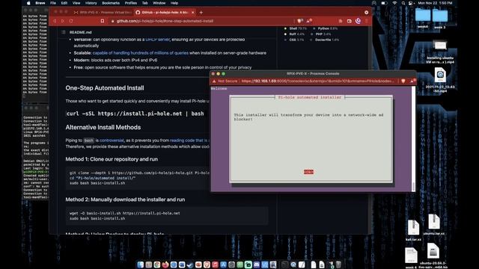Follow the hundreds of millions of queries link

pyautogui.click(x=141, y=53)
